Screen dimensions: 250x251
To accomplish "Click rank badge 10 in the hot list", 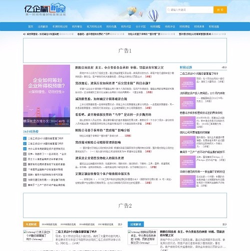I will pyautogui.click(x=25, y=185).
